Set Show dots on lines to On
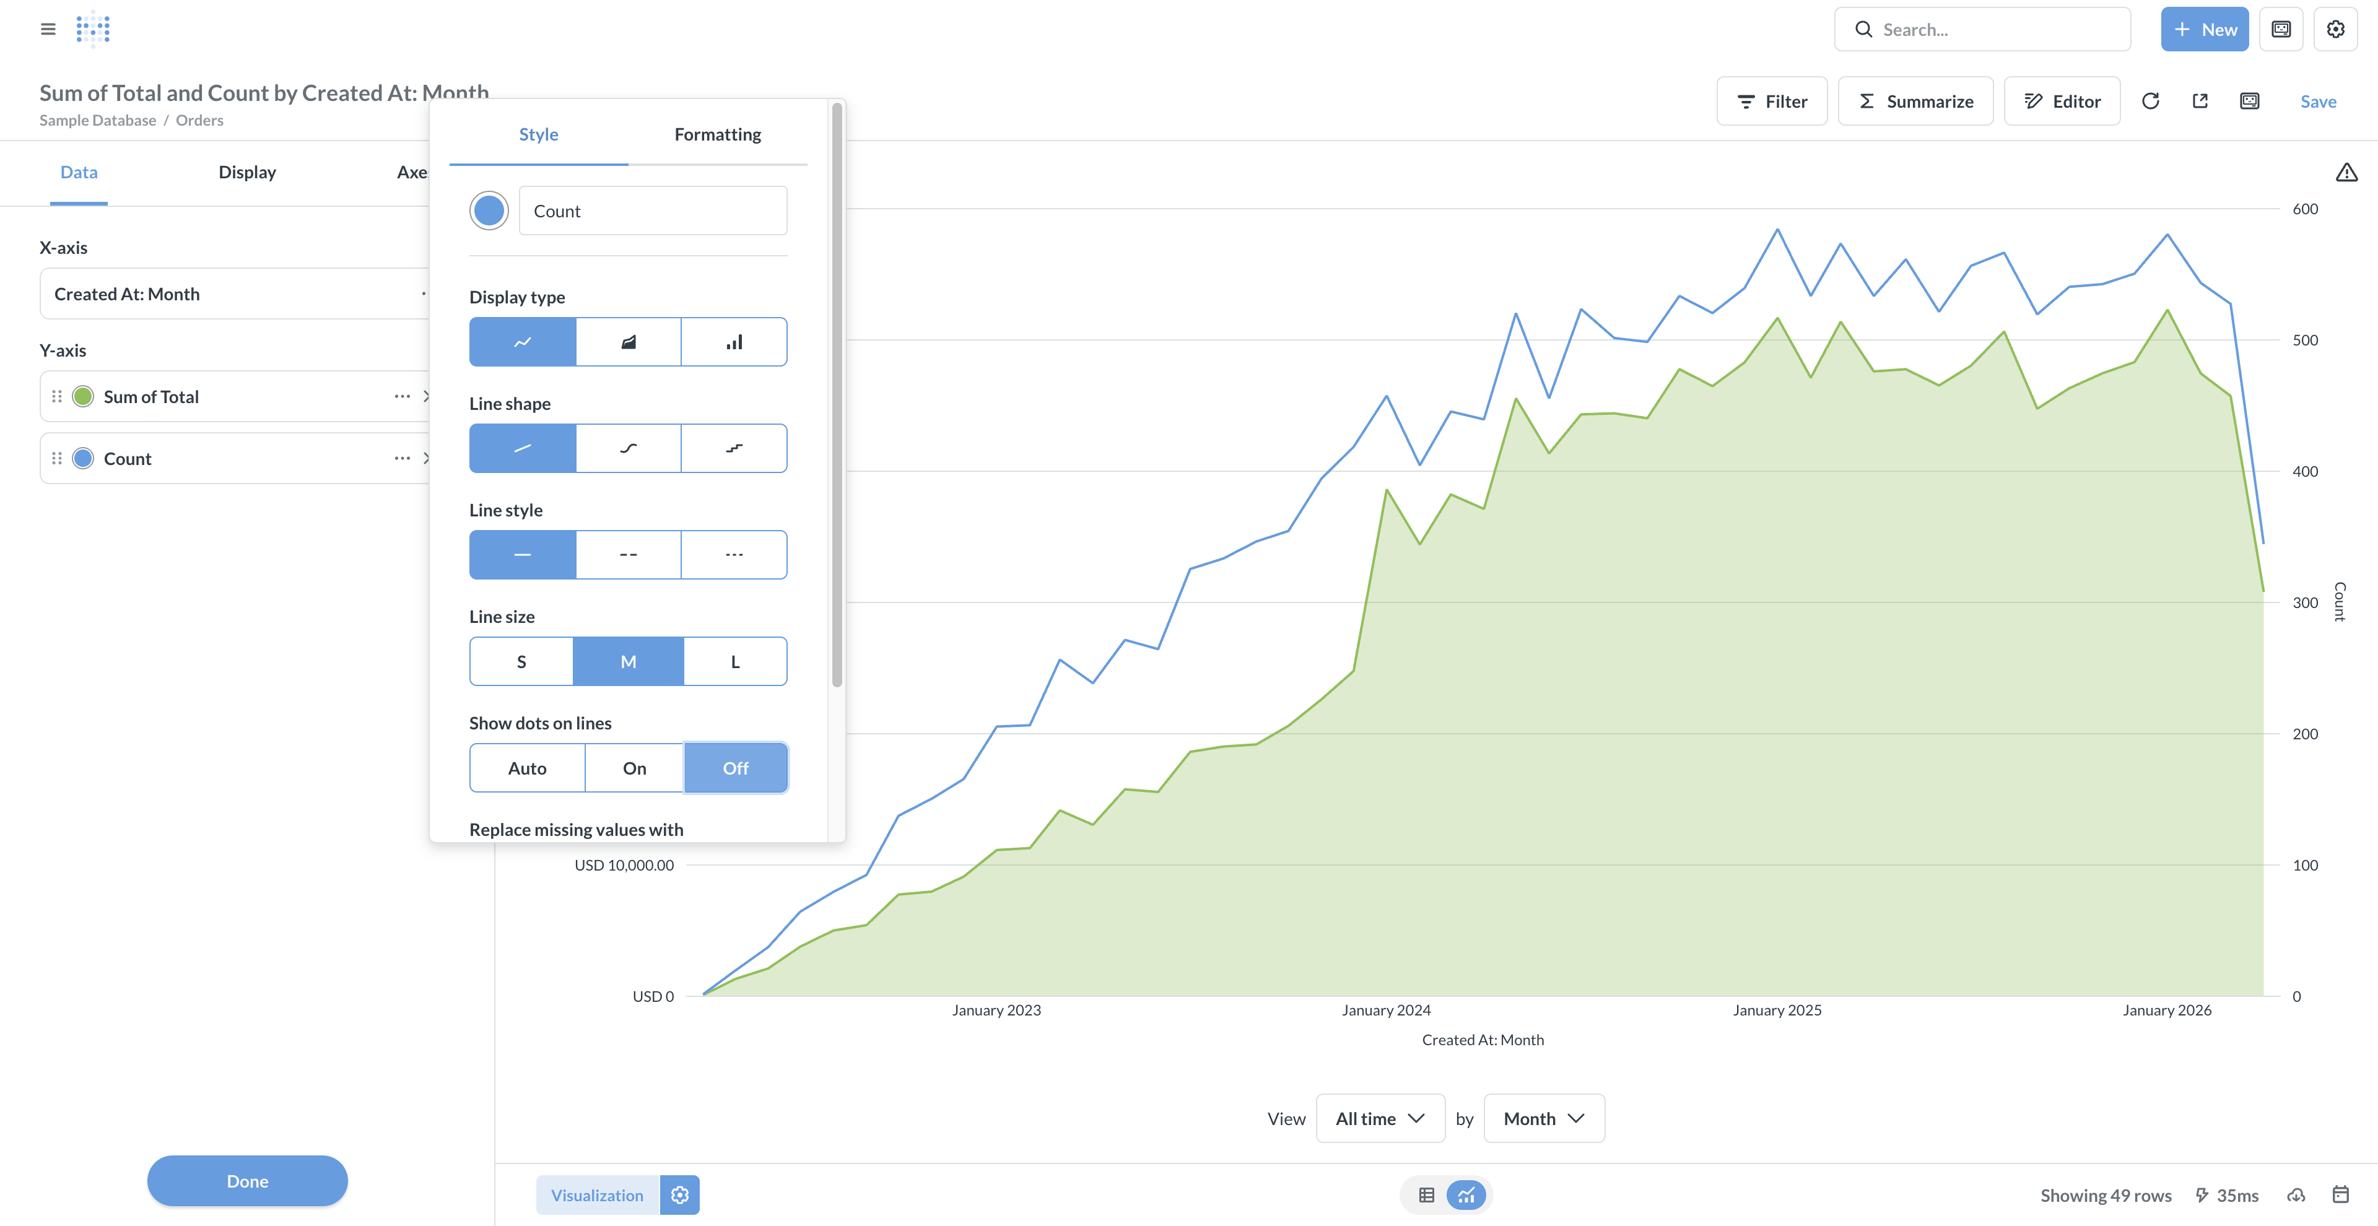Viewport: 2378px width, 1226px height. coord(634,767)
